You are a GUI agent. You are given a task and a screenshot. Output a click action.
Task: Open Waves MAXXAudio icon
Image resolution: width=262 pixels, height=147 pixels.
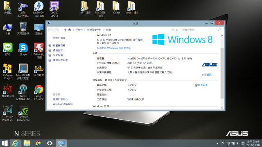[x=23, y=92]
